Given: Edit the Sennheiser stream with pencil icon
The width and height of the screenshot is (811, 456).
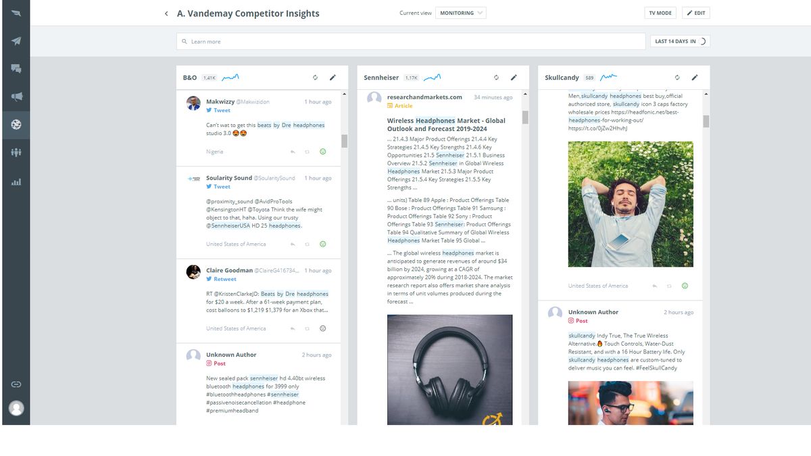Looking at the screenshot, I should [514, 78].
